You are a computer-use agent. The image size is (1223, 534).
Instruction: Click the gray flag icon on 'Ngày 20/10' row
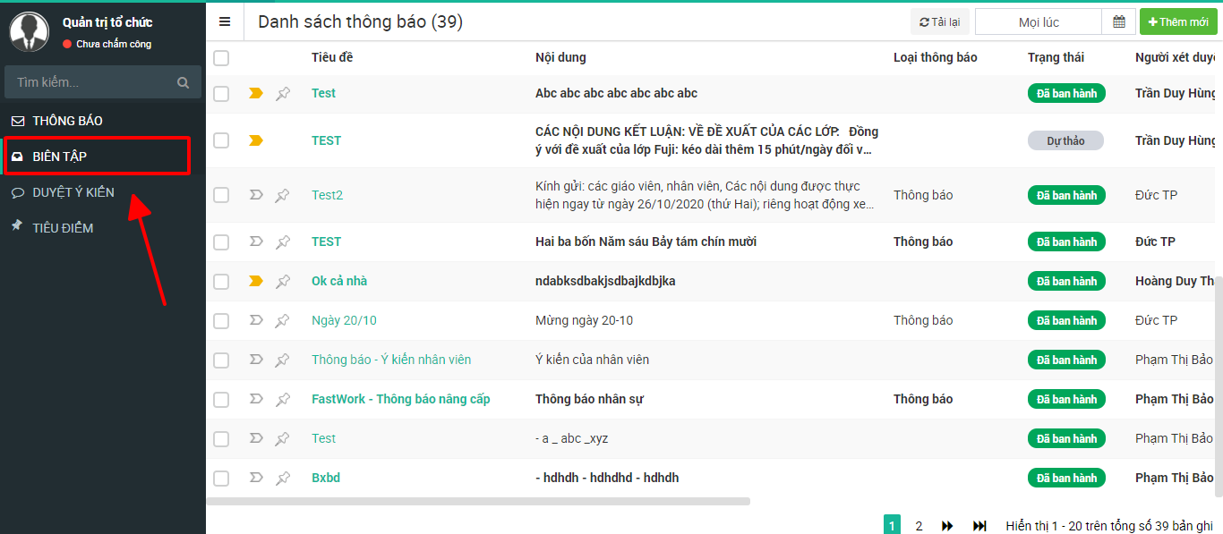(x=256, y=320)
